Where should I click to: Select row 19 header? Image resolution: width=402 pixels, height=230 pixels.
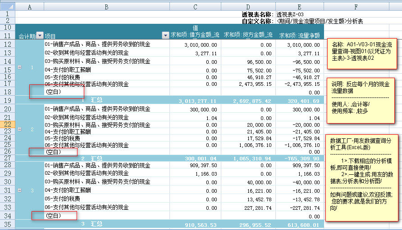[x=7, y=100]
